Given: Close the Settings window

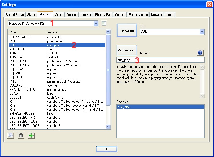Looking at the screenshot, I should pos(209,5).
